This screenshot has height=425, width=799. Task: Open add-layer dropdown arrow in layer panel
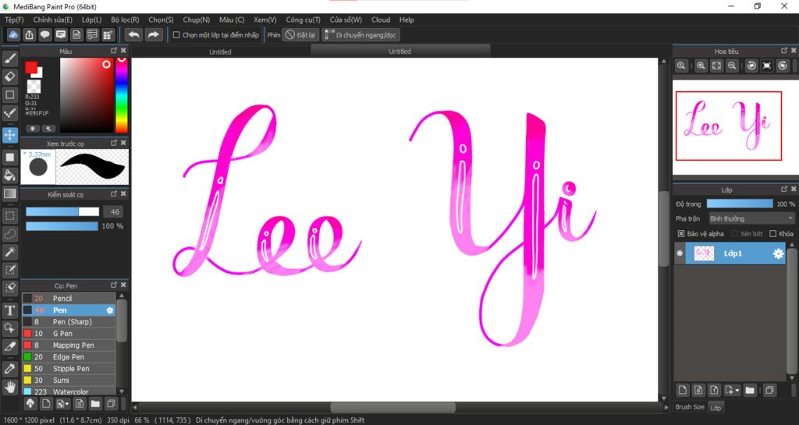pyautogui.click(x=737, y=391)
